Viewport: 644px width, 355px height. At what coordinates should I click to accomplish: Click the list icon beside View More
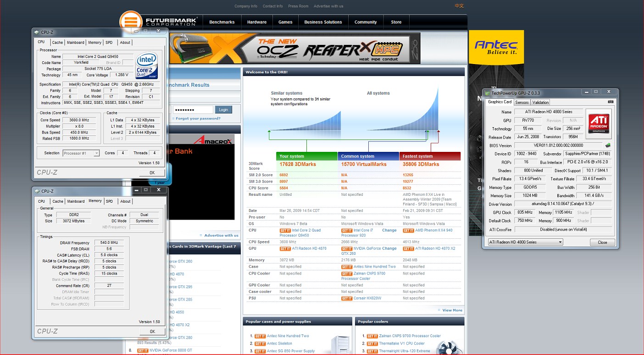pyautogui.click(x=439, y=310)
